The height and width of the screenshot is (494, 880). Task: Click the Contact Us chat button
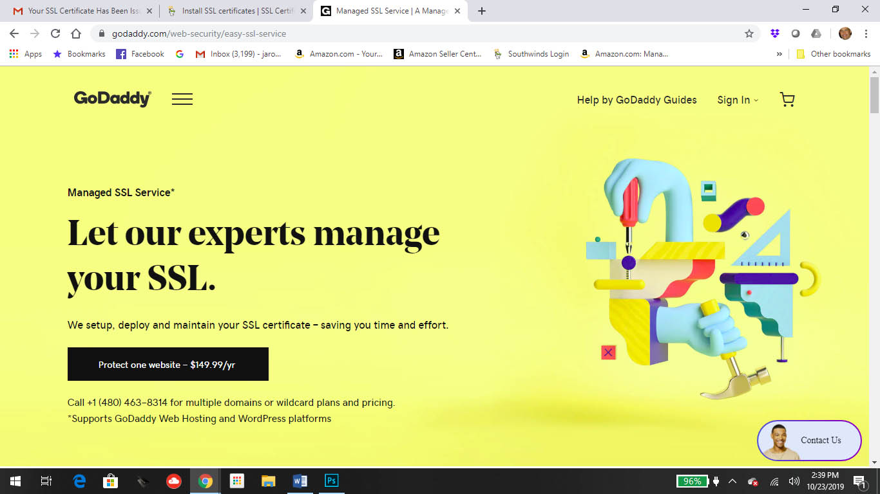coord(809,441)
